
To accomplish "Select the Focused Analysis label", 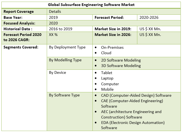I will 19,23.
